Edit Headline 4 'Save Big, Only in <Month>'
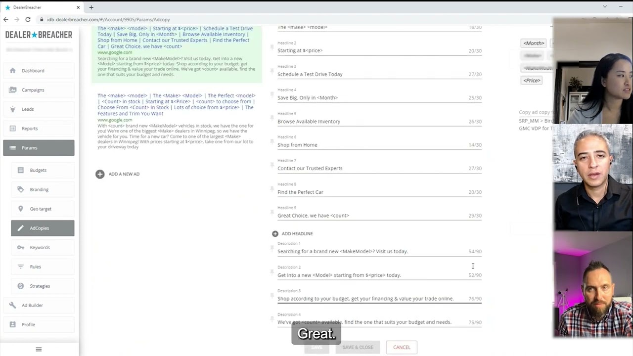The width and height of the screenshot is (633, 356). click(379, 97)
